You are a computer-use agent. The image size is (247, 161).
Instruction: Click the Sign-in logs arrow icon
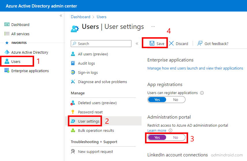tap(73, 72)
